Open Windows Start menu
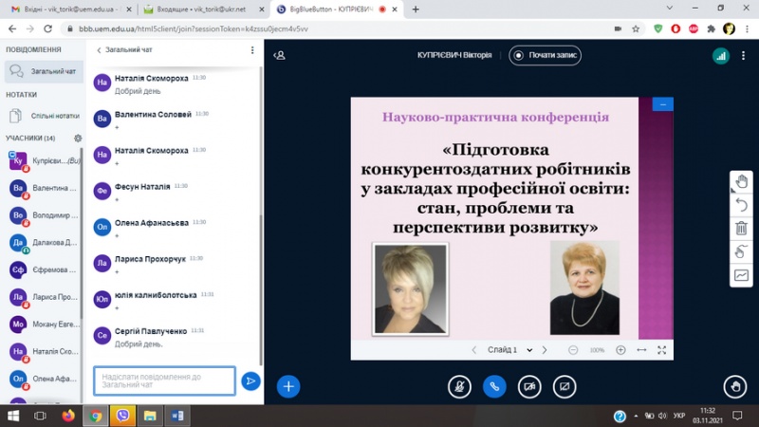The height and width of the screenshot is (427, 759). pos(13,416)
